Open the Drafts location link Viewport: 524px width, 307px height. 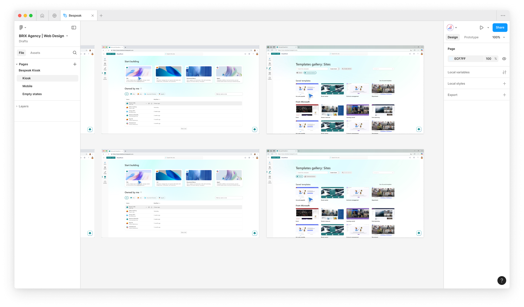tap(23, 41)
